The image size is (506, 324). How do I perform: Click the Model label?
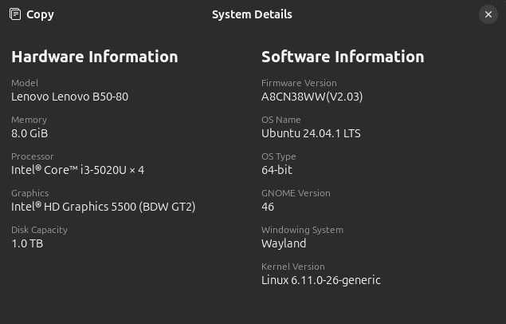click(25, 83)
